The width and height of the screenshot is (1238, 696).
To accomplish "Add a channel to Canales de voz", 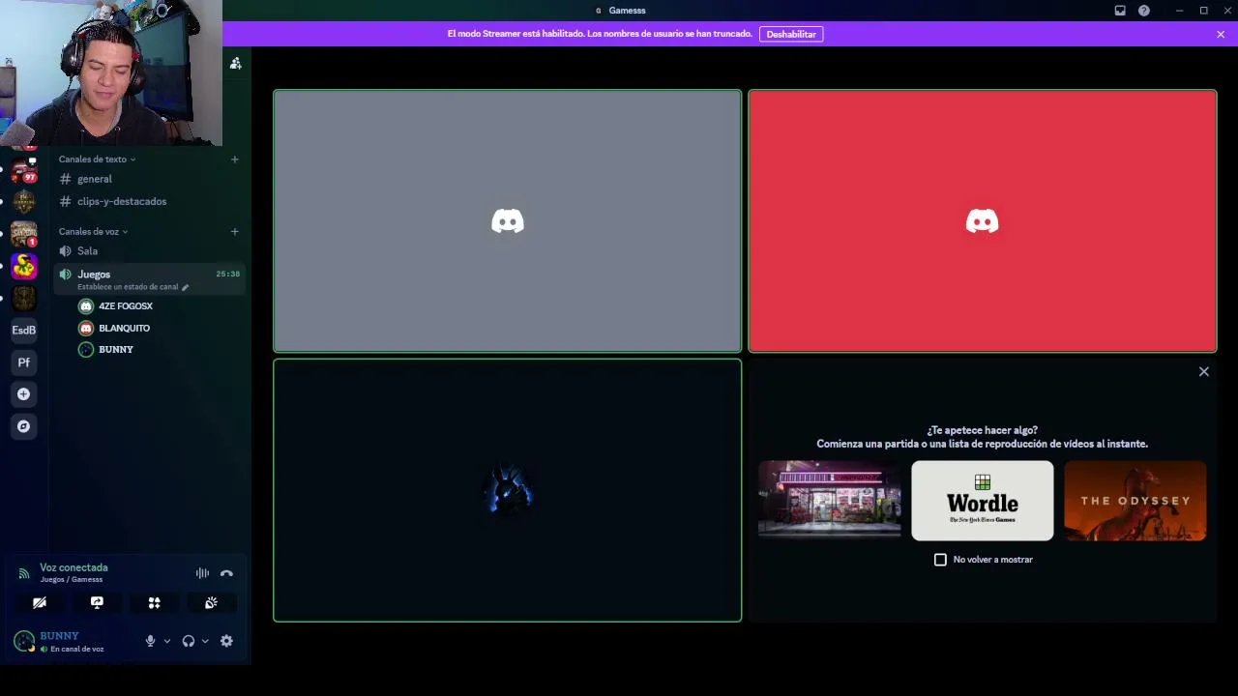I will tap(234, 232).
